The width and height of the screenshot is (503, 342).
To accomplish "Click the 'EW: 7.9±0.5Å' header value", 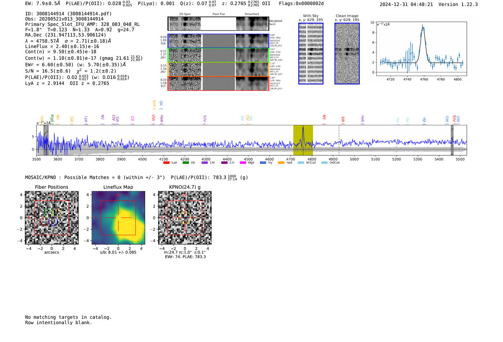I will pos(43,4).
